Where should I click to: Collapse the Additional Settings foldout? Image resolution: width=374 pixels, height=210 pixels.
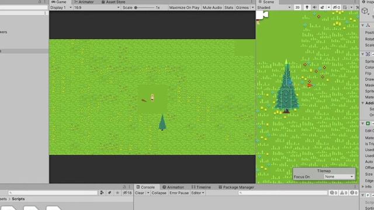coord(362,103)
